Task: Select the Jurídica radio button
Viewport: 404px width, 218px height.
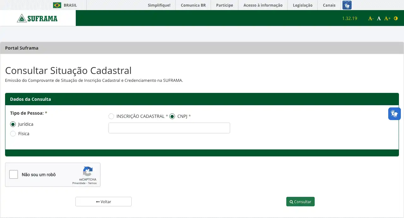Action: click(13, 124)
